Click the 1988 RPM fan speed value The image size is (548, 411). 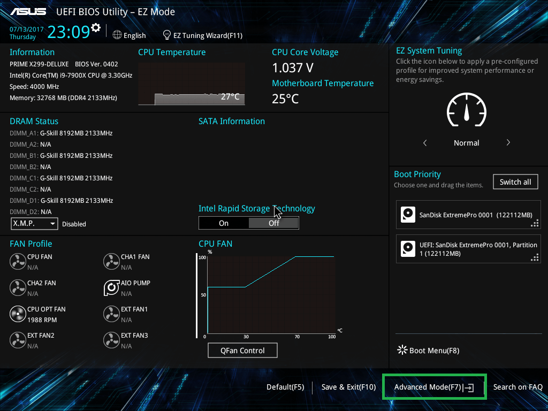point(42,320)
